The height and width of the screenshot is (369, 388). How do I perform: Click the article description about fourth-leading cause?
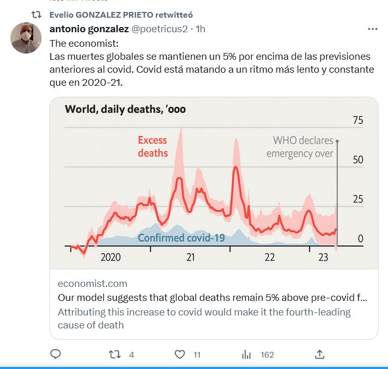pyautogui.click(x=204, y=318)
